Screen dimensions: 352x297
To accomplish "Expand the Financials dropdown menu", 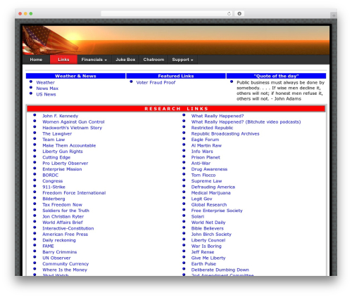I will tap(94, 60).
